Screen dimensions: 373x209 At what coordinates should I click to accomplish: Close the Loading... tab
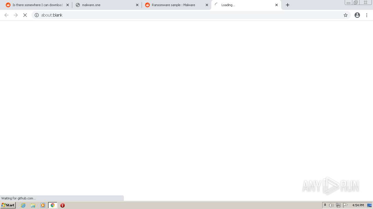click(277, 5)
